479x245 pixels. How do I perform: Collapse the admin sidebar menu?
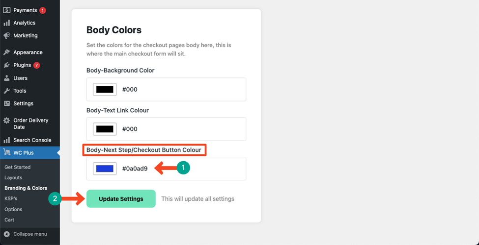pos(26,234)
